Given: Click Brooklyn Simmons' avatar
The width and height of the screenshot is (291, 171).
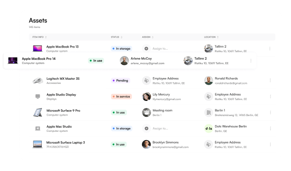Looking at the screenshot, I should click(x=146, y=144).
